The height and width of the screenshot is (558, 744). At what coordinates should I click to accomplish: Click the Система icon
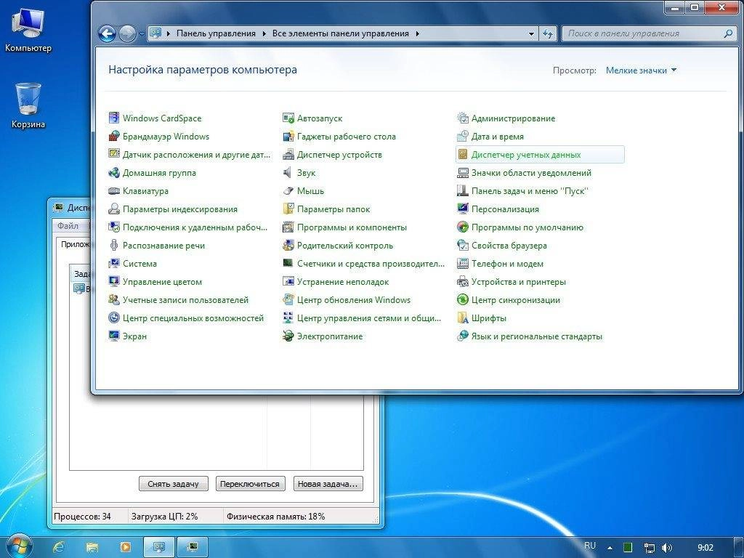pyautogui.click(x=114, y=263)
